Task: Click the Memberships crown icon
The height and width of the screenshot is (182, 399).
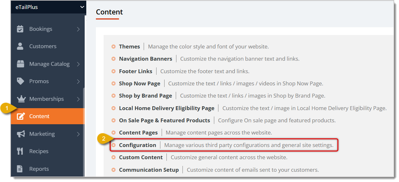Action: click(21, 99)
